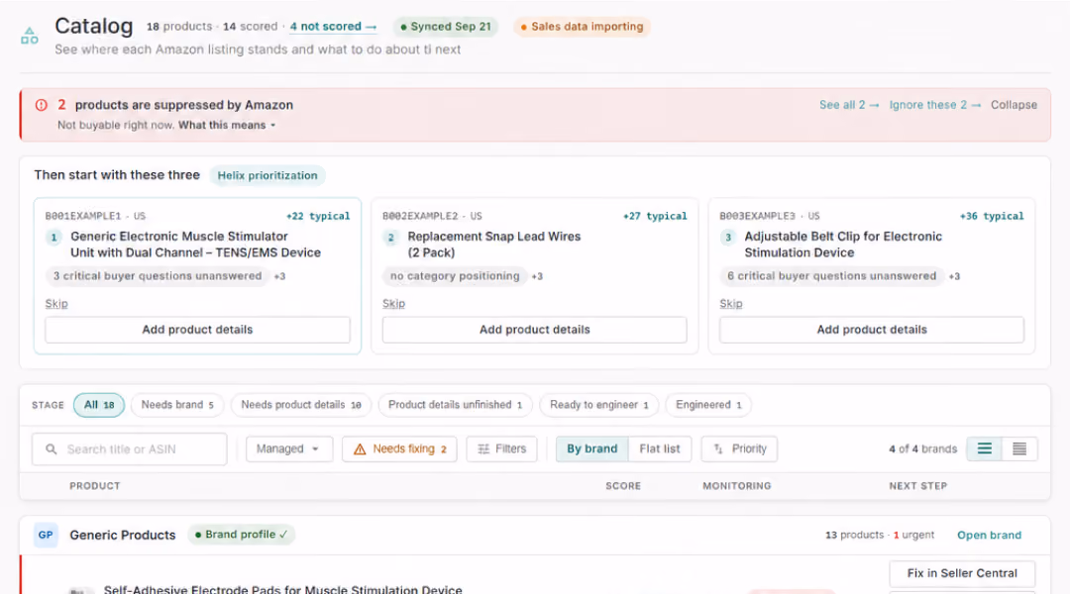1070x594 pixels.
Task: Skip the Generic Electronic Muscle Stimulator card
Action: 56,304
